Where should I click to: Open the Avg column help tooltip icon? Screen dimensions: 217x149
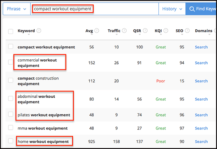97,31
